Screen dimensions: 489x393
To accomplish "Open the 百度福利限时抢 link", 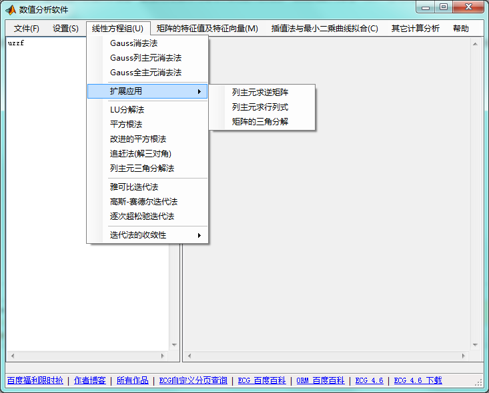I will (x=35, y=380).
